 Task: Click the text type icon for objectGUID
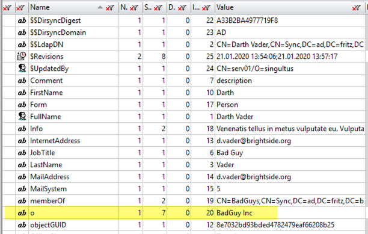tap(22, 225)
